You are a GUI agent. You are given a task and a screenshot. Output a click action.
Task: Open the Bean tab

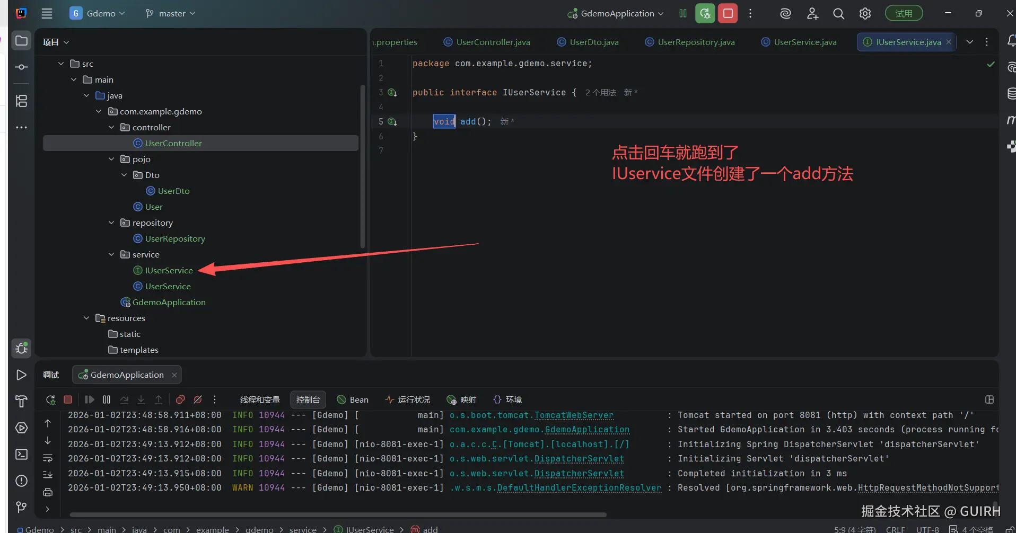click(353, 399)
